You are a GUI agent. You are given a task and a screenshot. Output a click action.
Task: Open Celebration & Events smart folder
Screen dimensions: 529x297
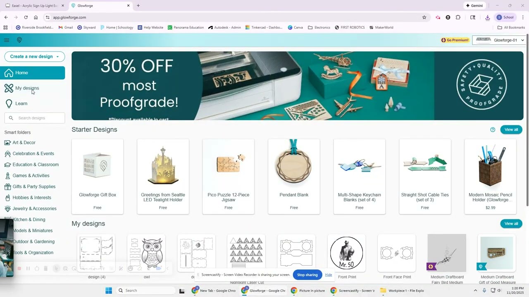click(x=33, y=153)
